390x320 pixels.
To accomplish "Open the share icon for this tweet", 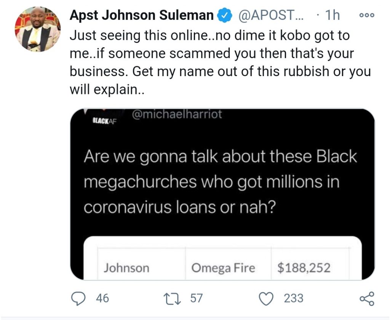I will [366, 299].
